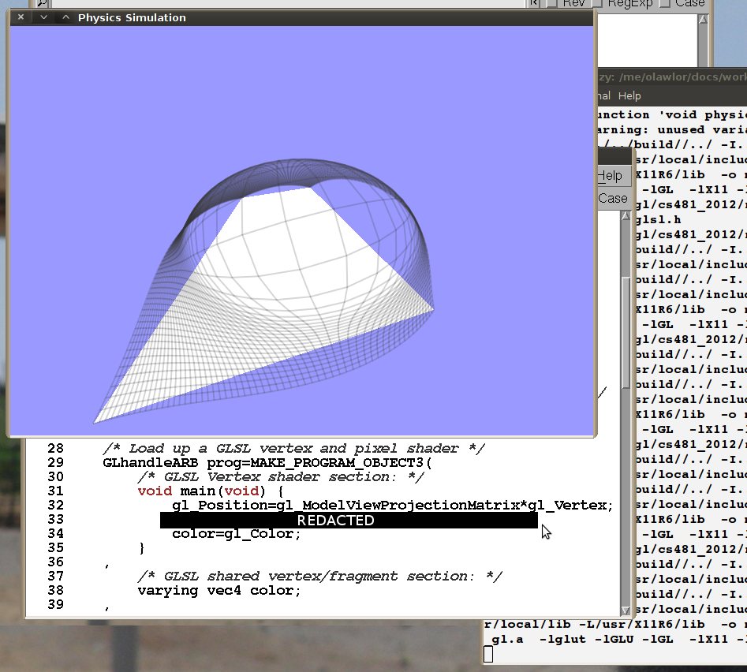The height and width of the screenshot is (672, 747).
Task: Click 'varying vec4 color;' on line 38
Action: 219,591
